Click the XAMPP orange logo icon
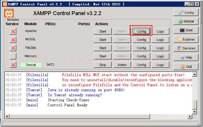Viewport: 203px width, 127px height. pos(9,13)
